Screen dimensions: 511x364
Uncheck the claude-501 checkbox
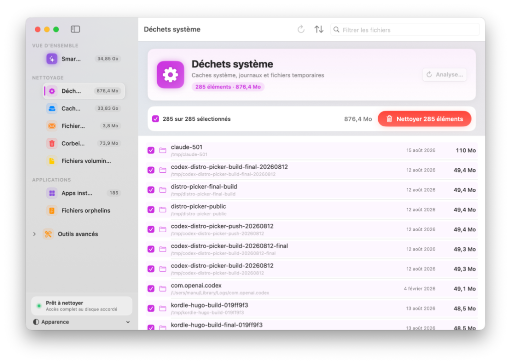coord(151,150)
